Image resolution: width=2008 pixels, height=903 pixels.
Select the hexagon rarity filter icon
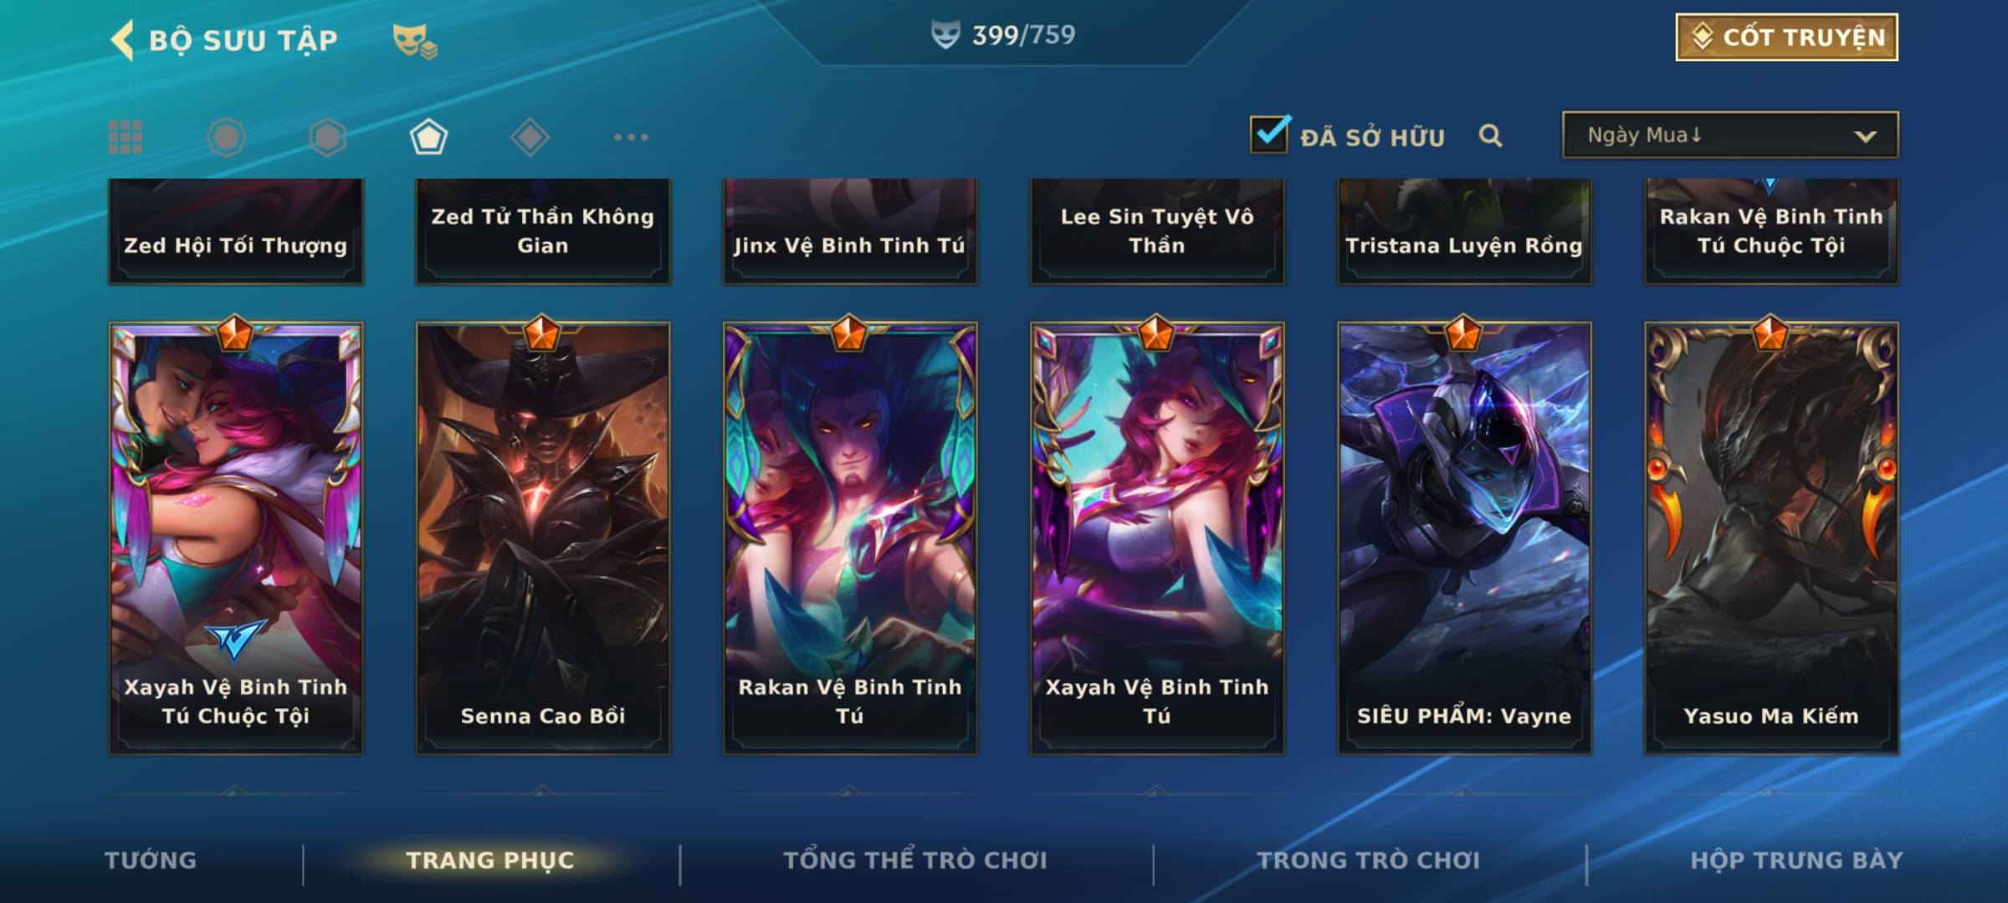(x=327, y=137)
